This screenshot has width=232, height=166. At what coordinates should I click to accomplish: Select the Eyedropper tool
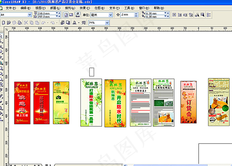tap(1, 102)
